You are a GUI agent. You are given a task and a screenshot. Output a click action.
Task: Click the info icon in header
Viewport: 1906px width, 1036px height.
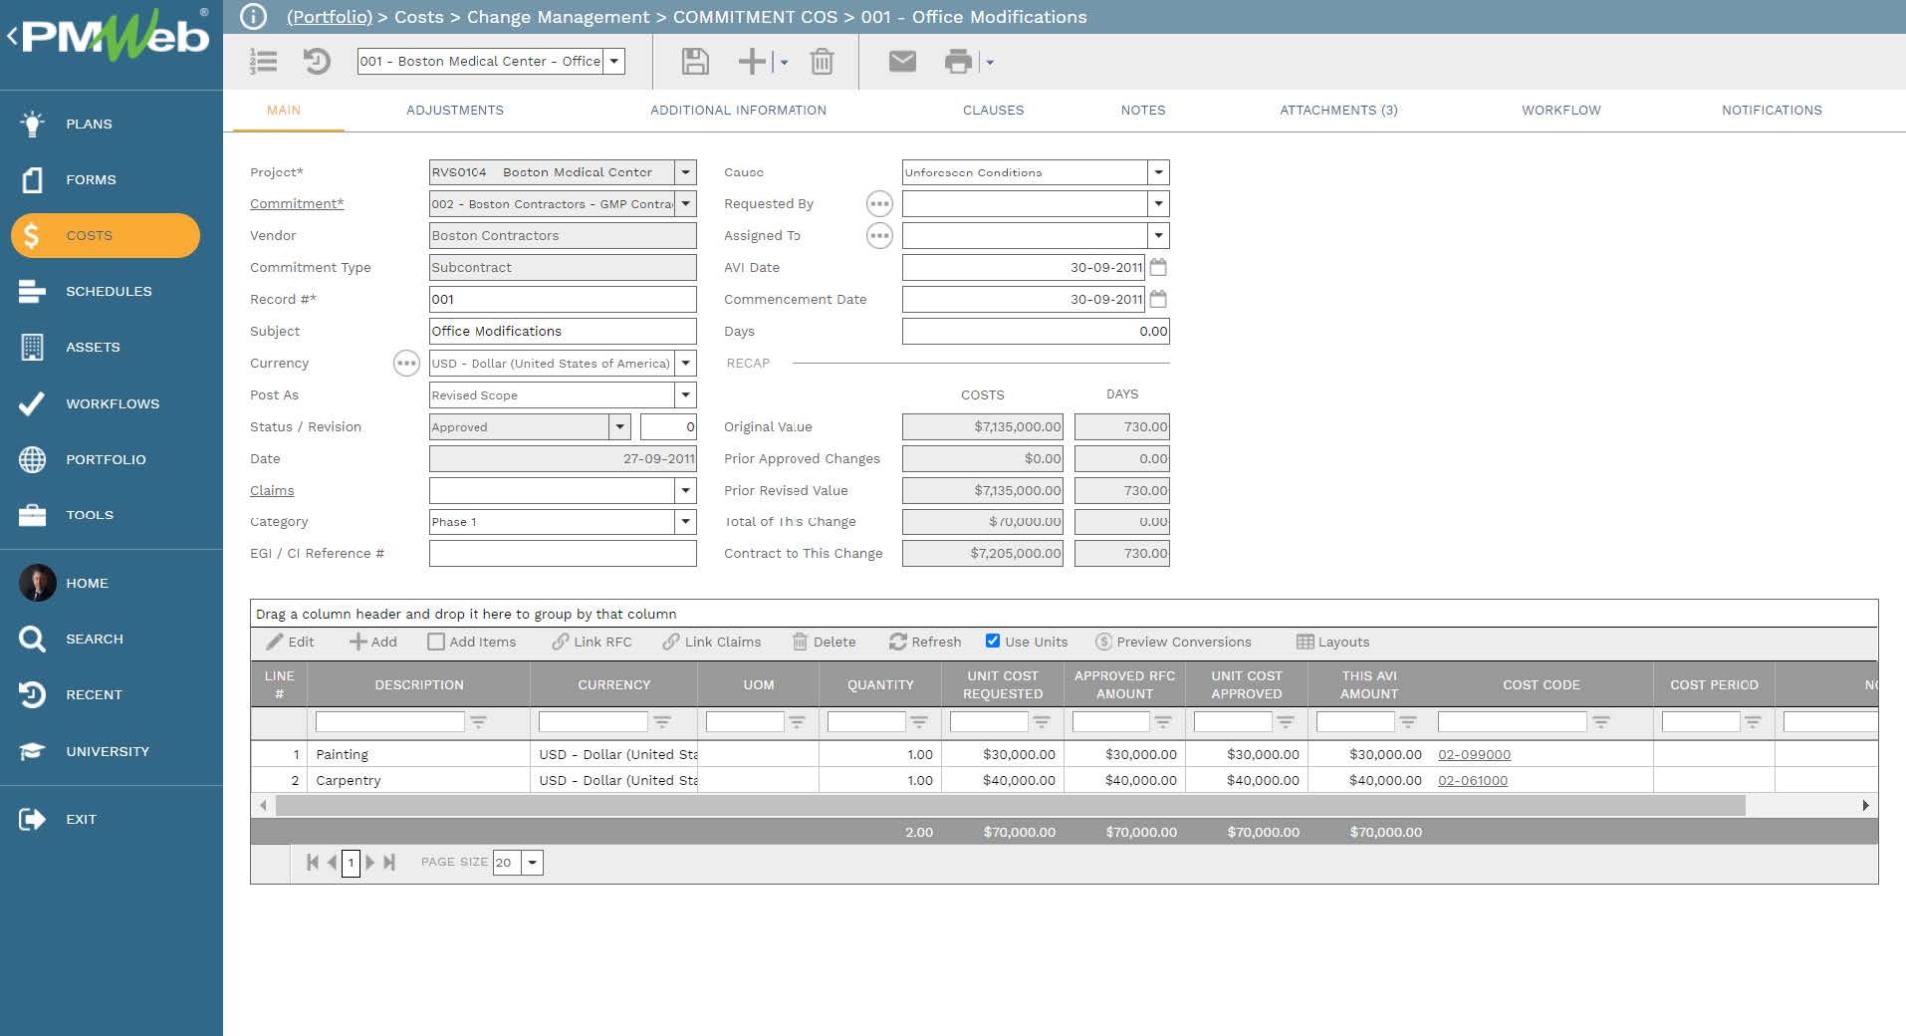click(x=254, y=17)
